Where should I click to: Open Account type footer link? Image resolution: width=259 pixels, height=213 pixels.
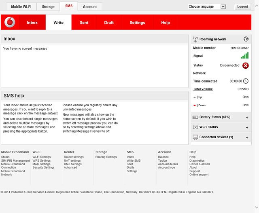166,167
